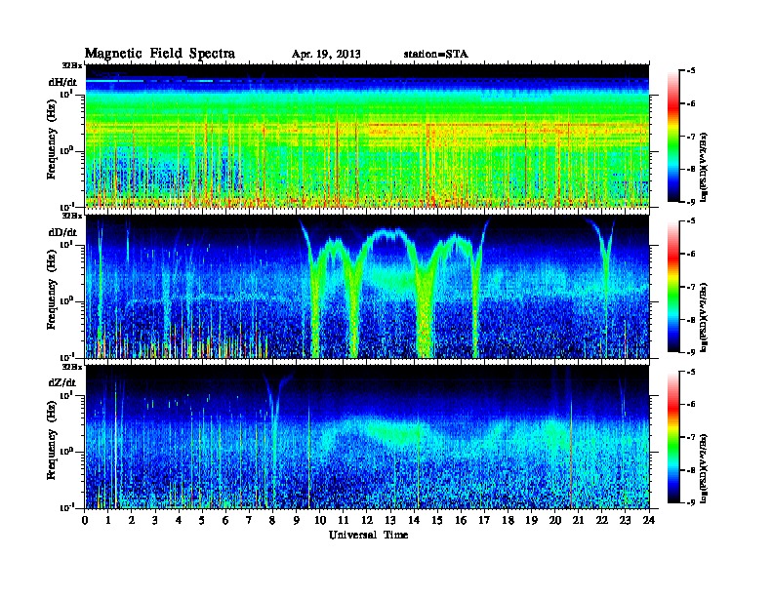This screenshot has height=597, width=773.
Task: Click log(PSD) label beside dD/dt color bar
Action: coord(704,317)
